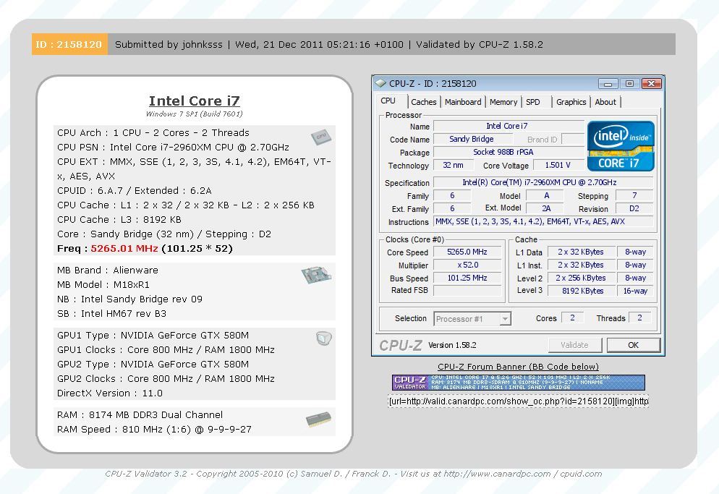The width and height of the screenshot is (719, 494).
Task: Click the Revision field D2
Action: tap(634, 209)
